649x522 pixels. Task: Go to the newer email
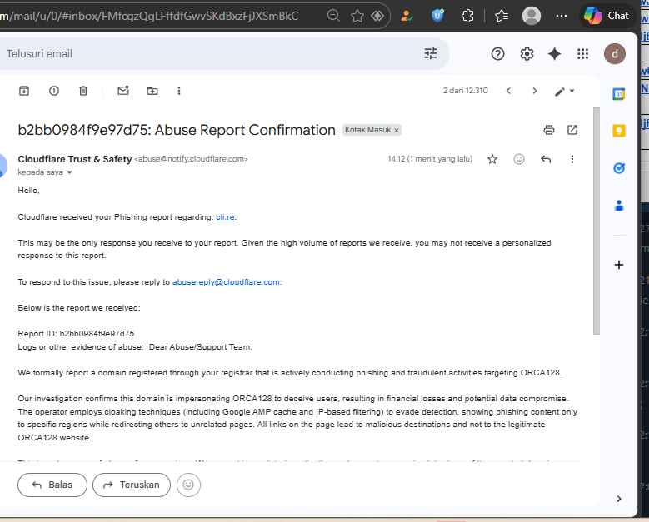point(508,91)
